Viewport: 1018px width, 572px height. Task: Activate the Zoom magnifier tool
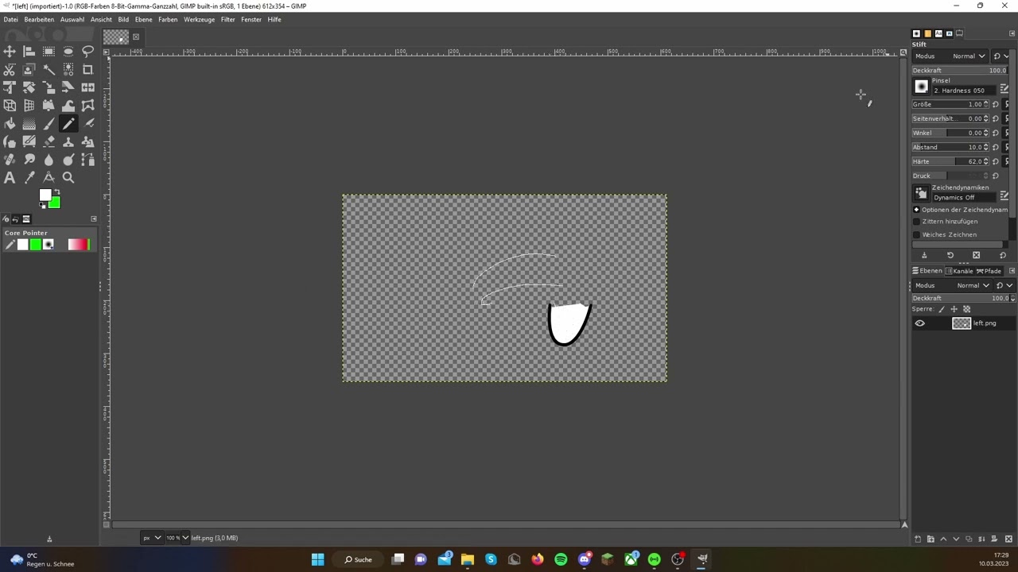point(68,178)
